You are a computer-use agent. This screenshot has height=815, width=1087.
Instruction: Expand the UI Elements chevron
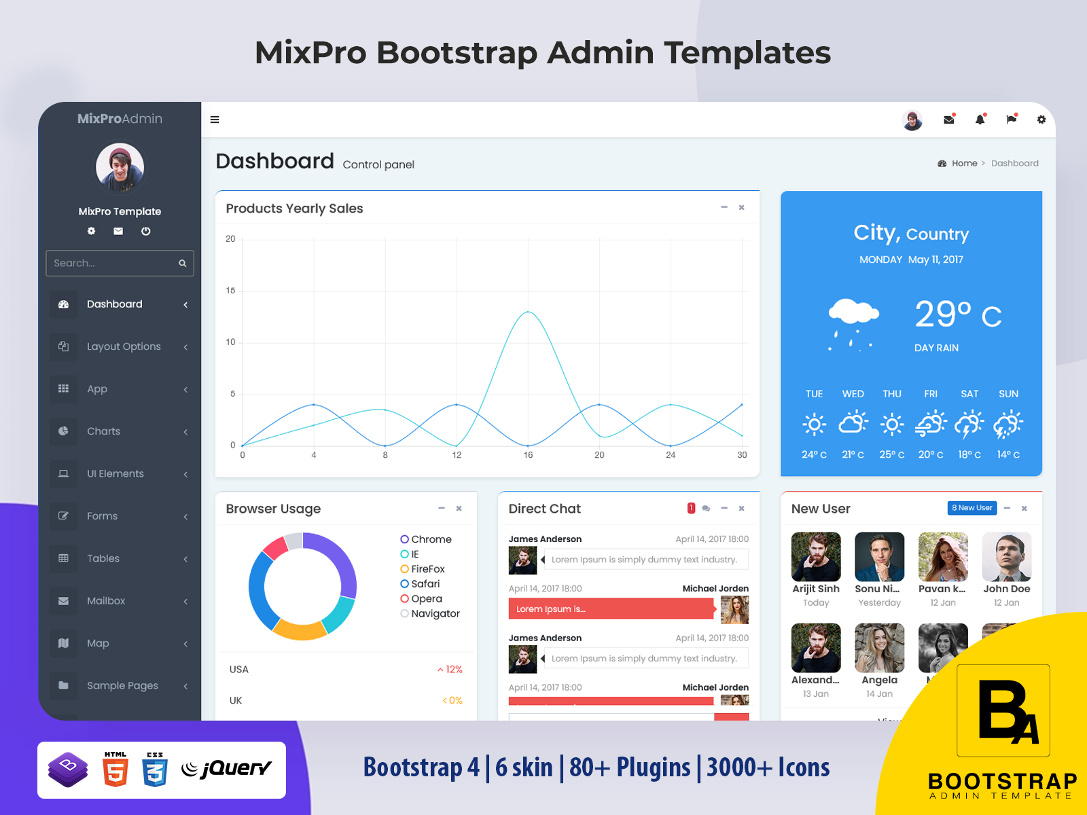(185, 475)
